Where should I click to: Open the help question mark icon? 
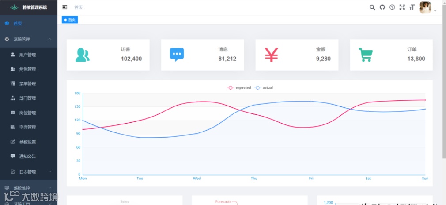[392, 7]
